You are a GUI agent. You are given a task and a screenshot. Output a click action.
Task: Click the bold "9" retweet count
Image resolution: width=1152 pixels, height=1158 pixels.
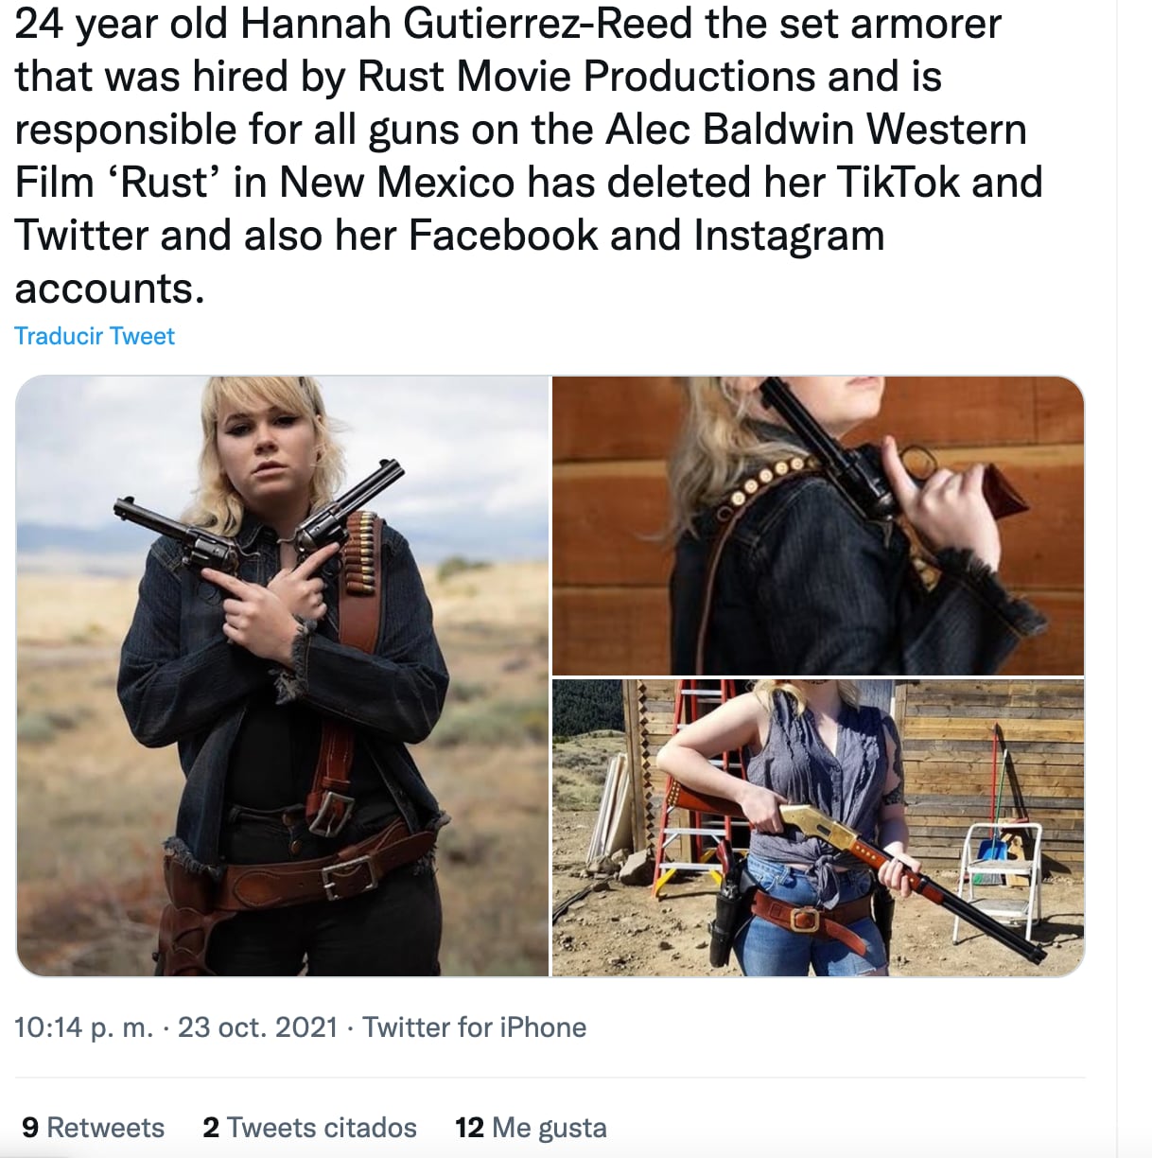[30, 1128]
